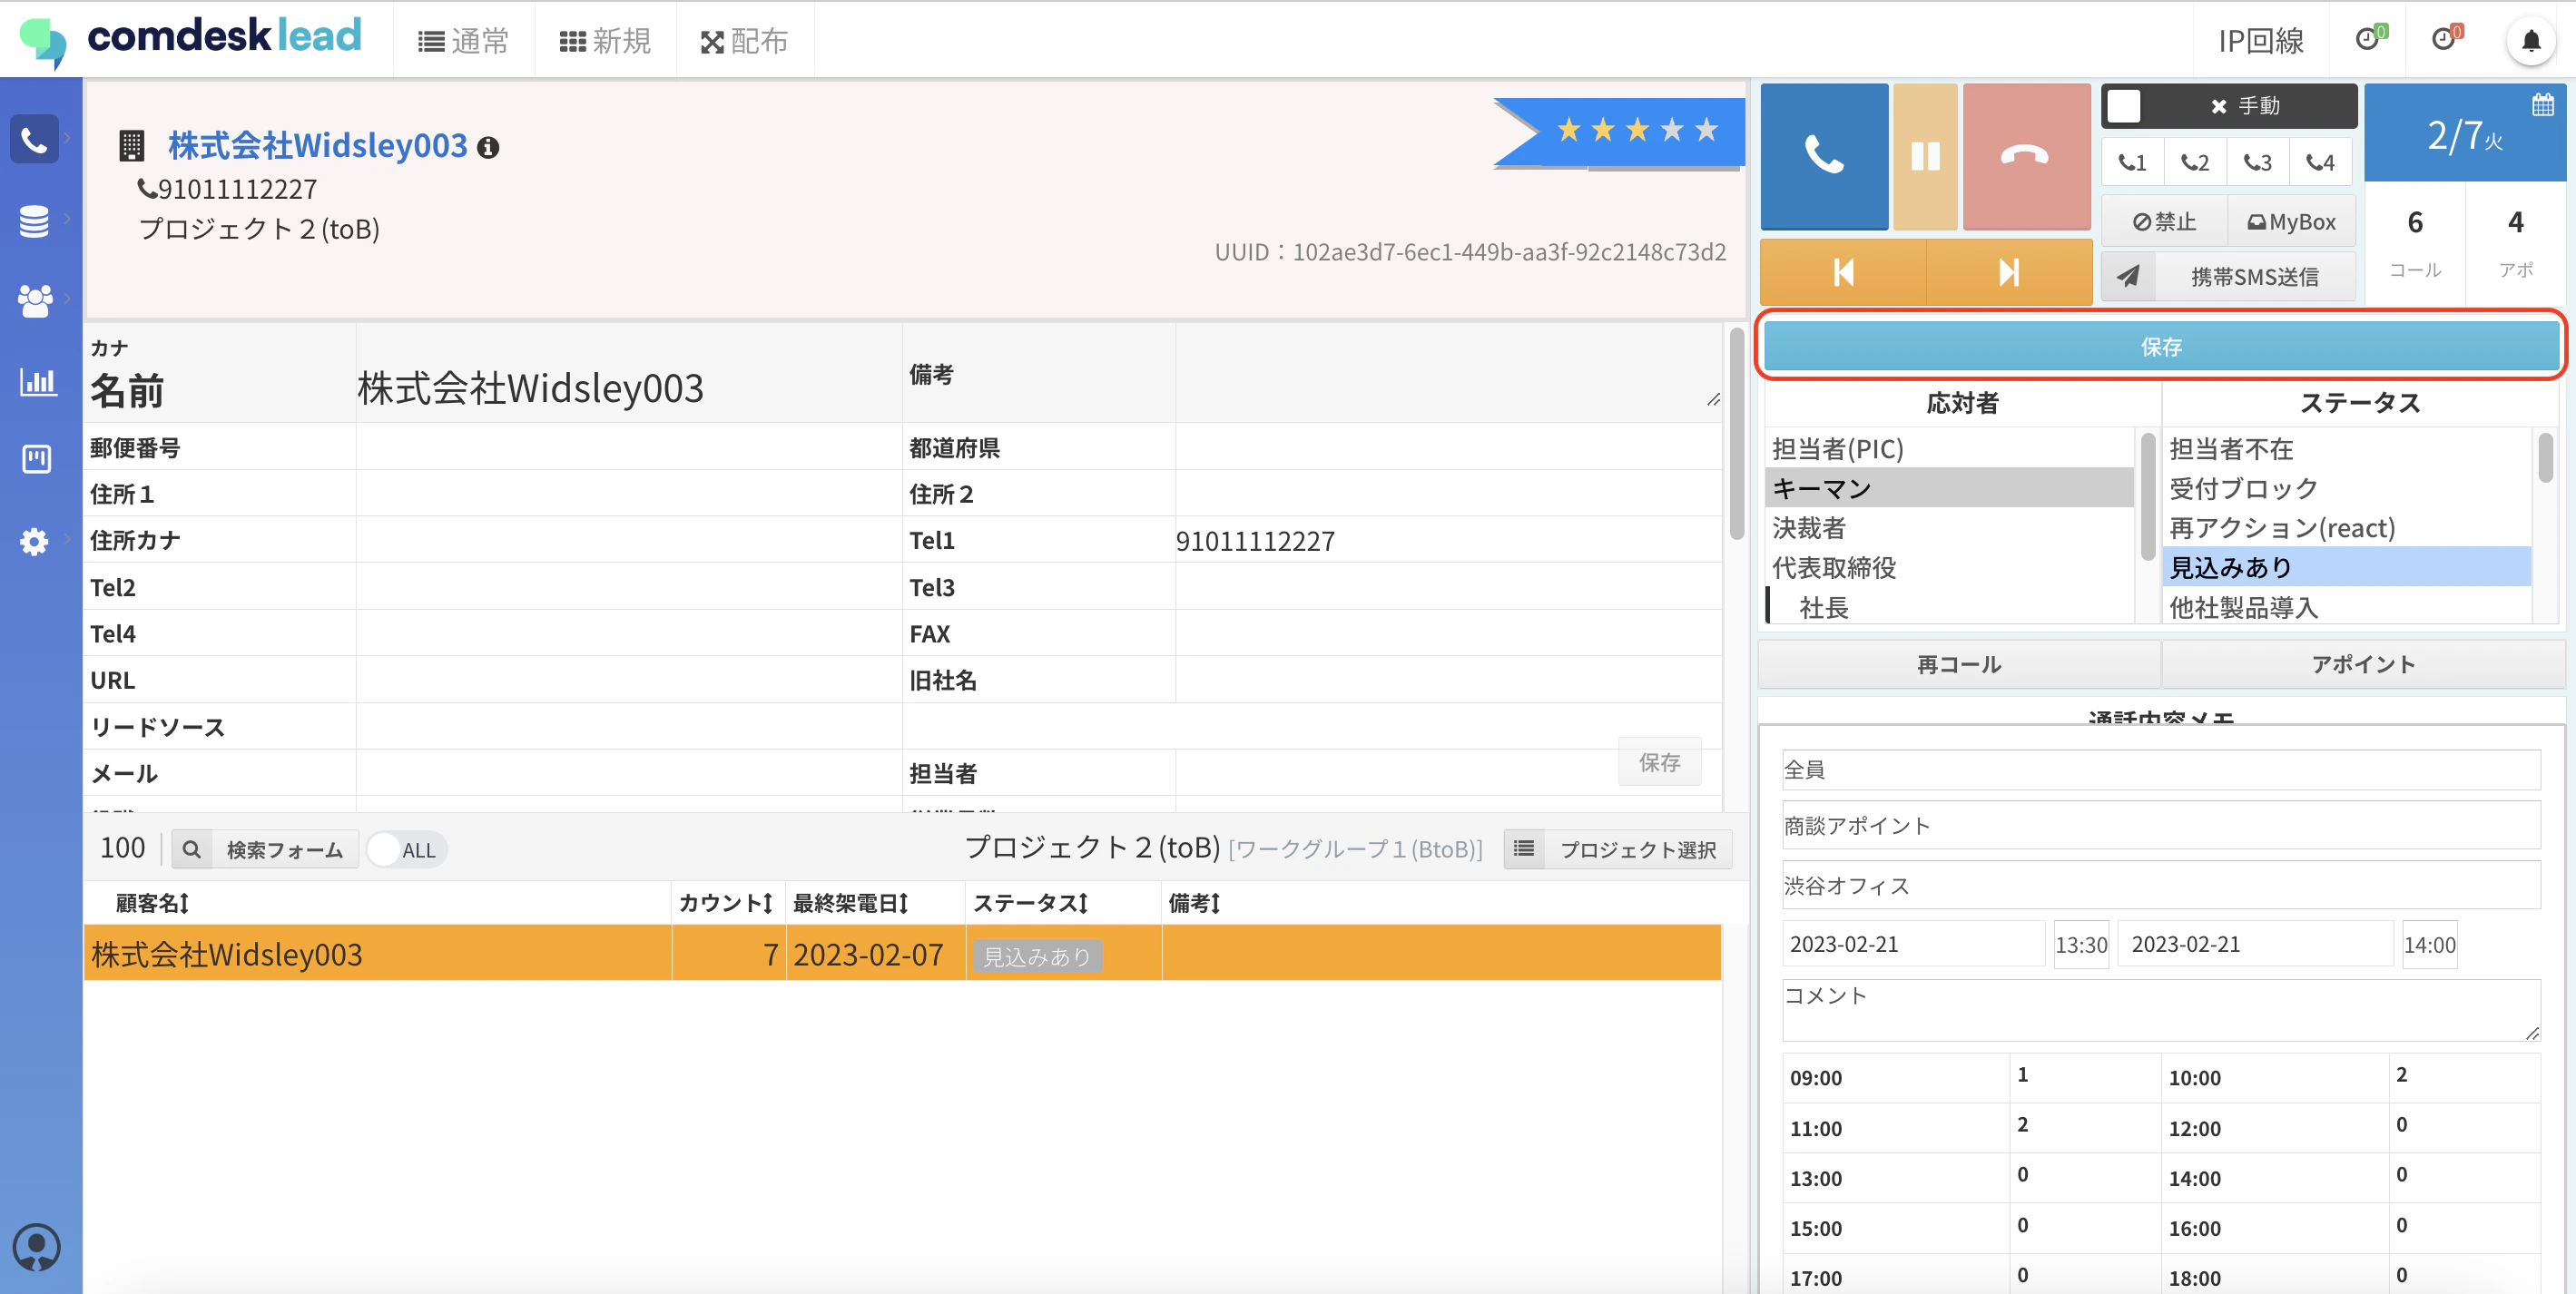This screenshot has width=2576, height=1294.
Task: Open the database icon in sidebar
Action: pos(34,220)
